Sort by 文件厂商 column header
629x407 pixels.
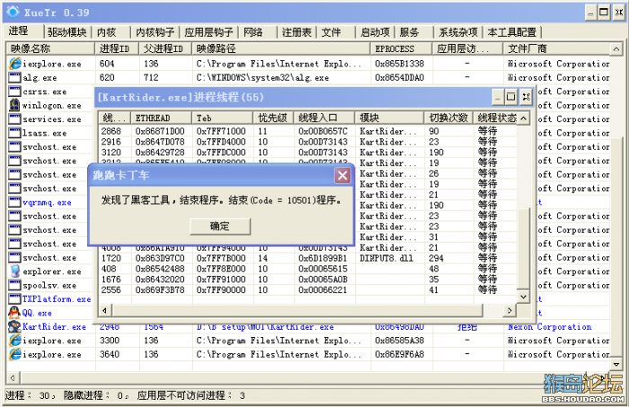[556, 49]
